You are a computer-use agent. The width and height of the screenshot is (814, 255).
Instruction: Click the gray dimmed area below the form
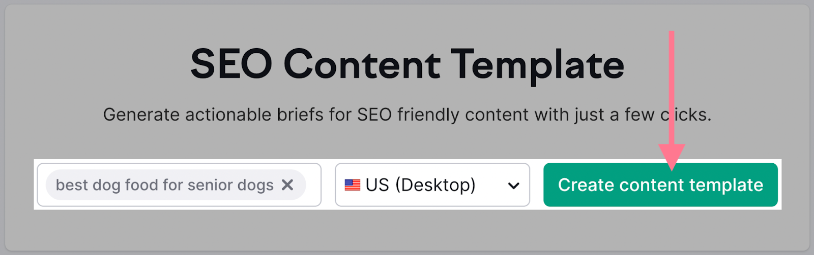click(x=407, y=229)
